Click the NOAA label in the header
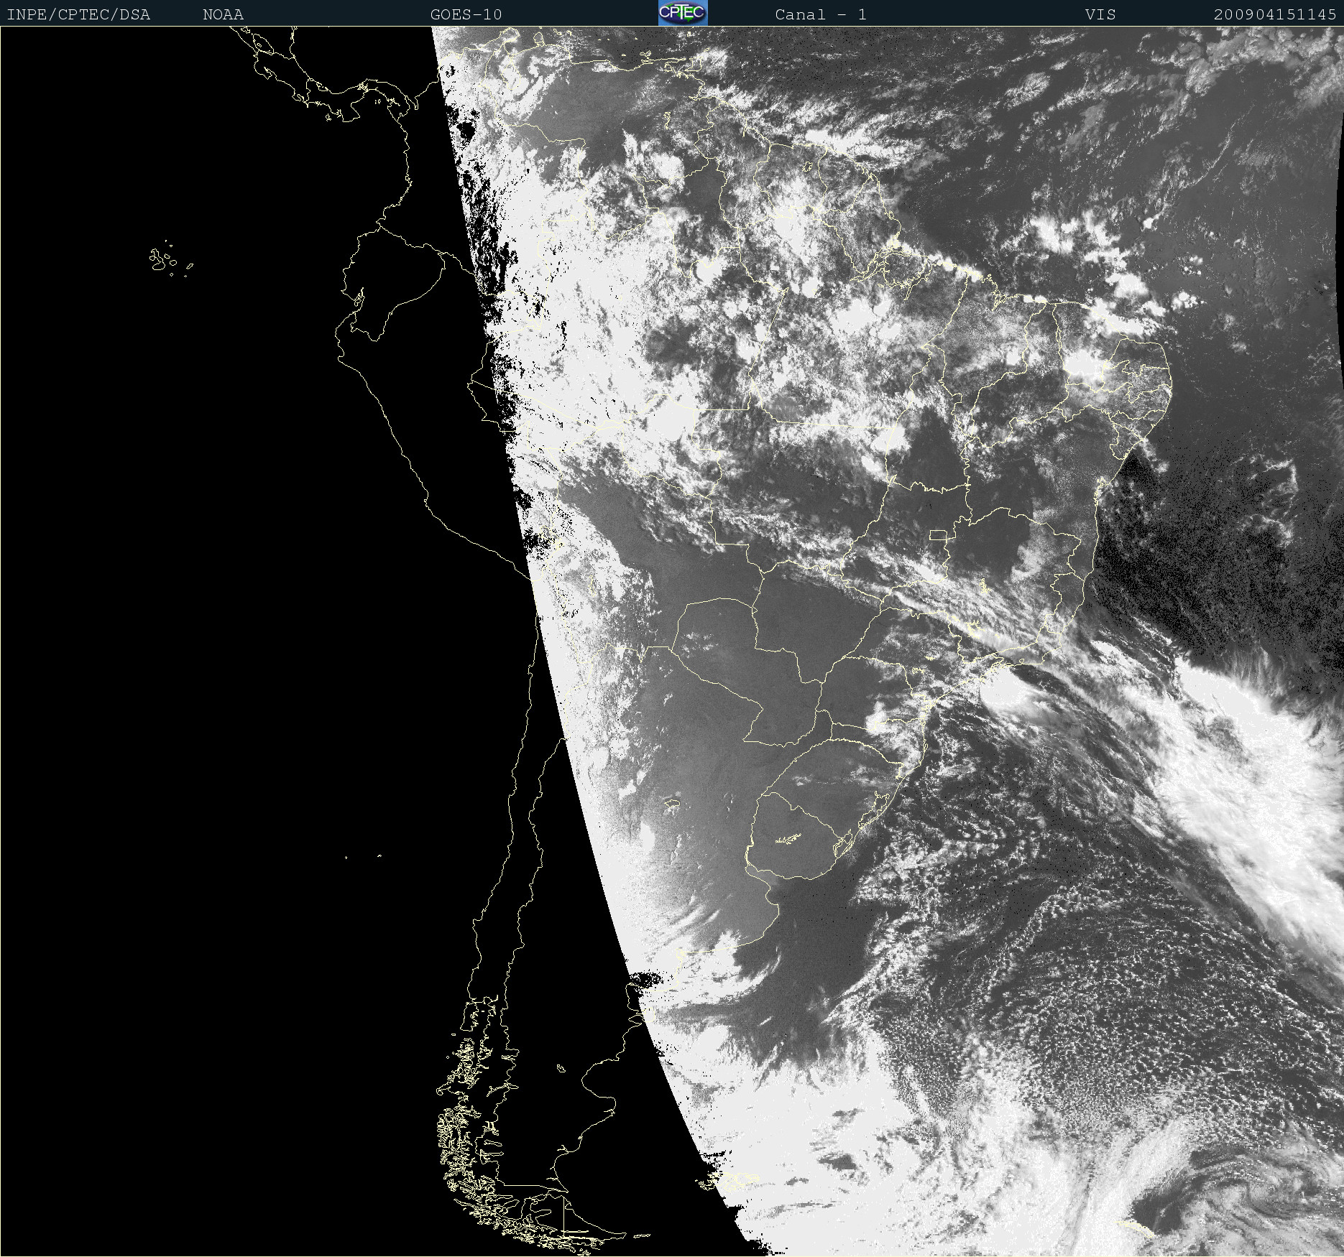 tap(223, 14)
